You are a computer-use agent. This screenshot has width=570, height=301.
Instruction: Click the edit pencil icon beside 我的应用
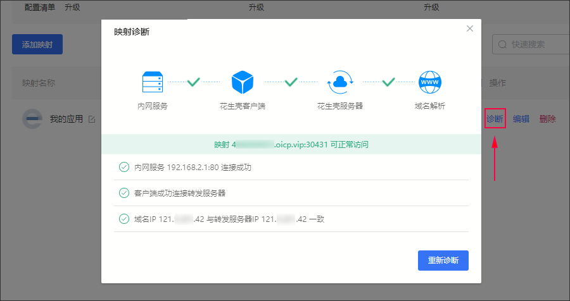point(92,119)
